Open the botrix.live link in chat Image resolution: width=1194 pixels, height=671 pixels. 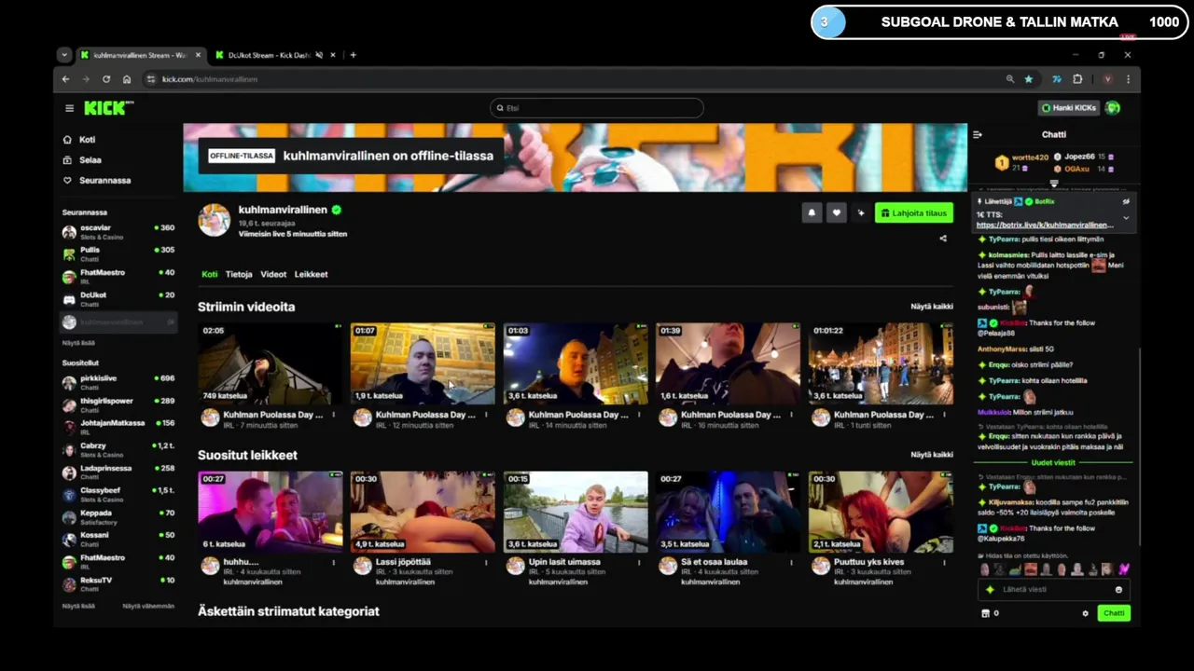coord(1045,226)
